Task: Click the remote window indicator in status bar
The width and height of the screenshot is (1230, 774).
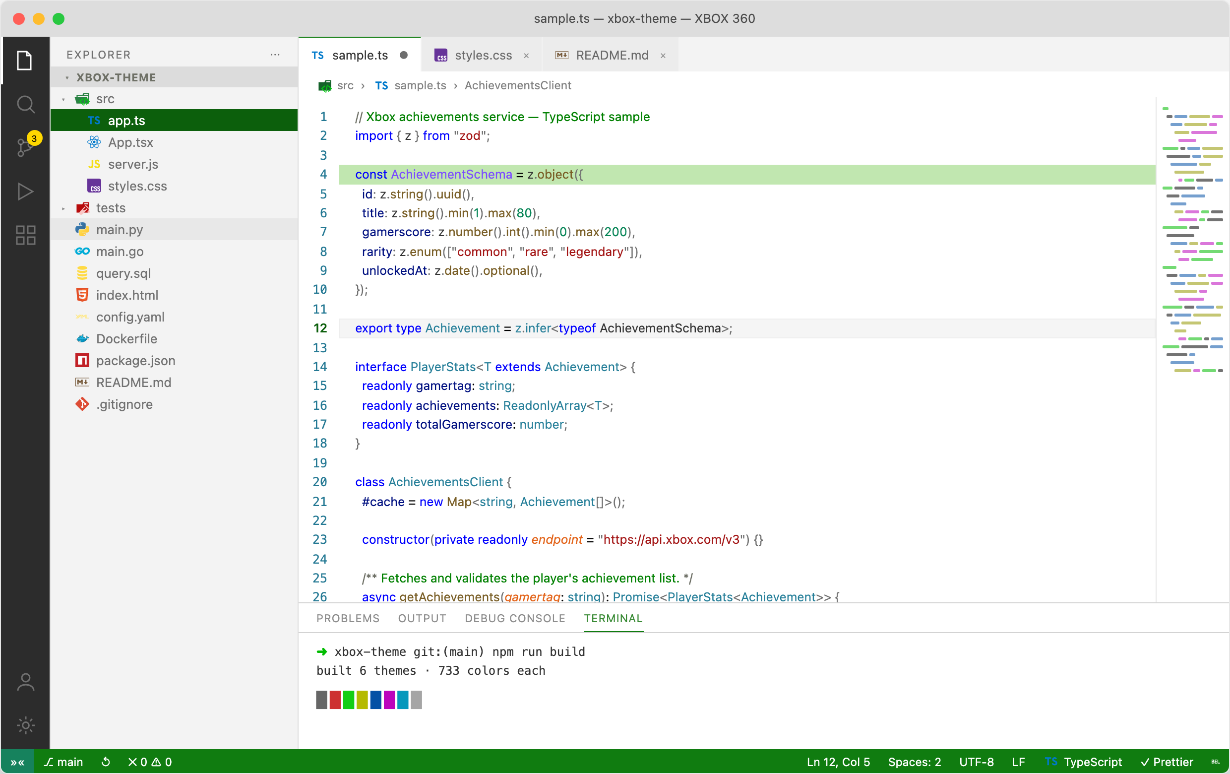Action: tap(17, 762)
